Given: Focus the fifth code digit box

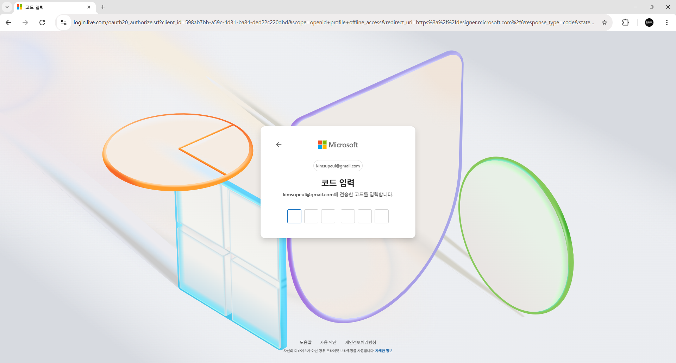Looking at the screenshot, I should tap(365, 216).
